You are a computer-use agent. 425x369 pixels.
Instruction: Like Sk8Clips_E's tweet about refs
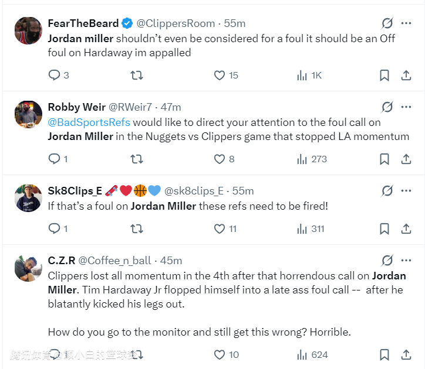coord(220,228)
